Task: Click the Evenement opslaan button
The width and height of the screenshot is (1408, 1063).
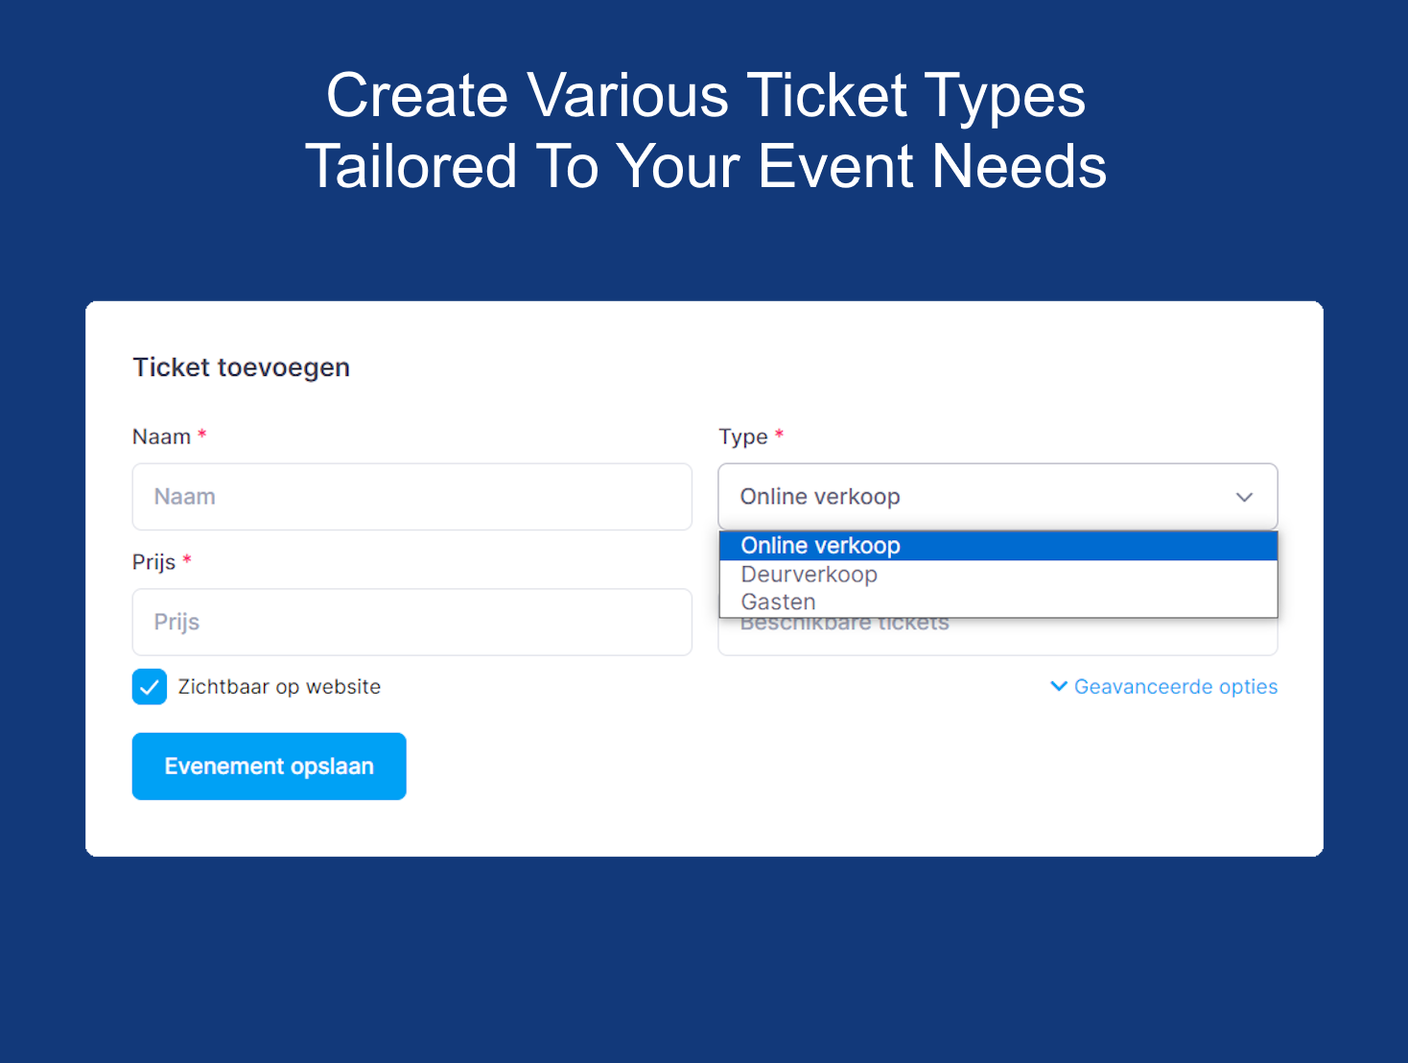Action: (x=269, y=766)
